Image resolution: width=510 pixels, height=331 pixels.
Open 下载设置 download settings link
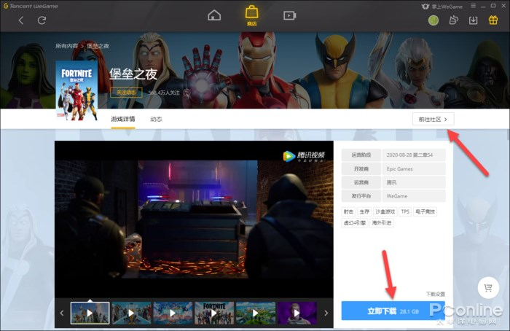coord(435,294)
